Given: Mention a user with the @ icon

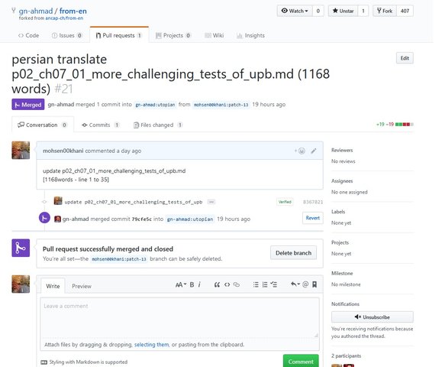Looking at the screenshot, I should pyautogui.click(x=305, y=284).
